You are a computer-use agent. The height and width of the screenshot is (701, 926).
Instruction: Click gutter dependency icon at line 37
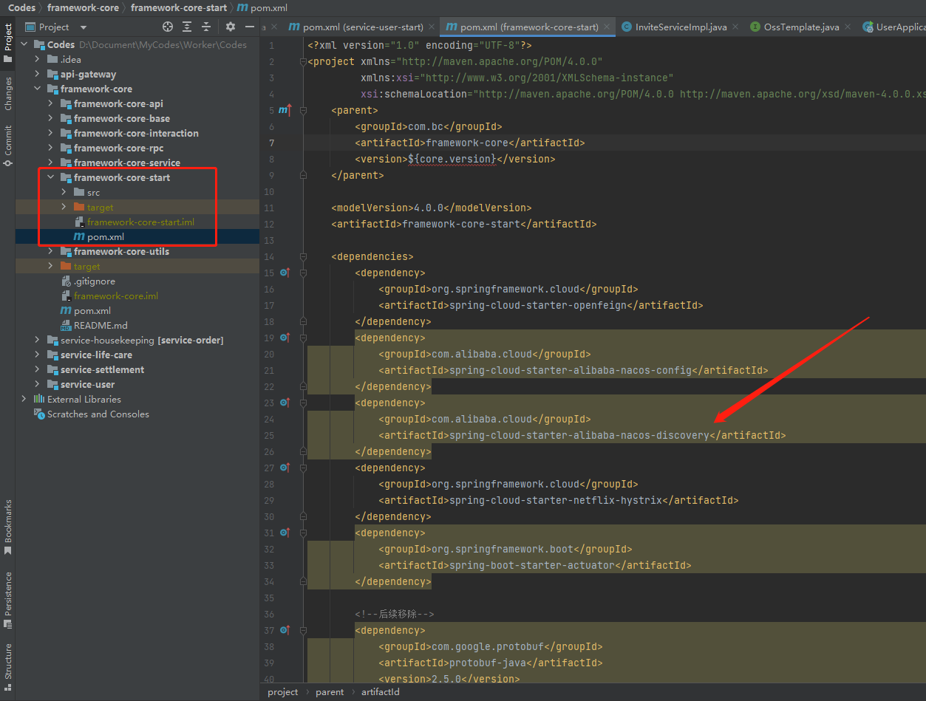[285, 630]
